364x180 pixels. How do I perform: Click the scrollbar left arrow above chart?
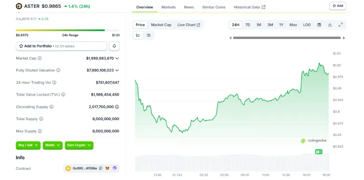(230, 38)
